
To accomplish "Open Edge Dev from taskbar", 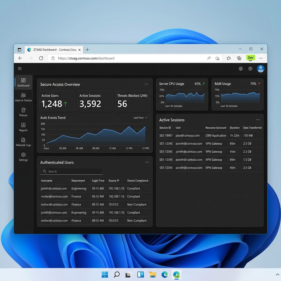I will point(176,274).
